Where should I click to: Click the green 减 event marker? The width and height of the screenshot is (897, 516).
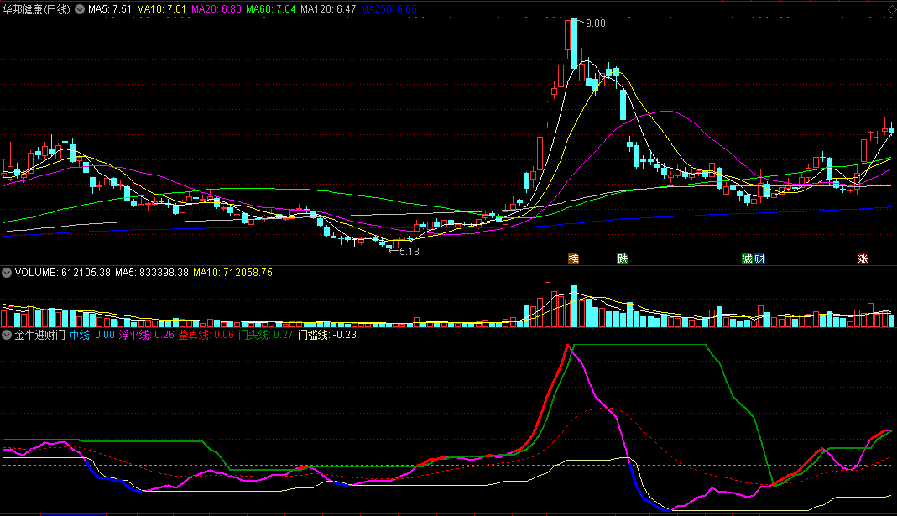(747, 259)
